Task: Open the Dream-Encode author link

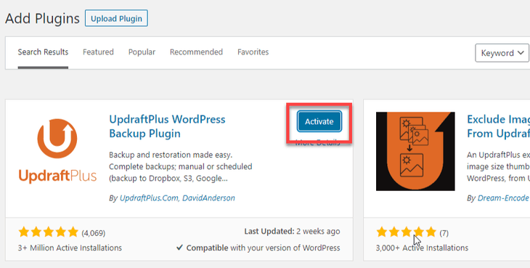Action: [502, 198]
